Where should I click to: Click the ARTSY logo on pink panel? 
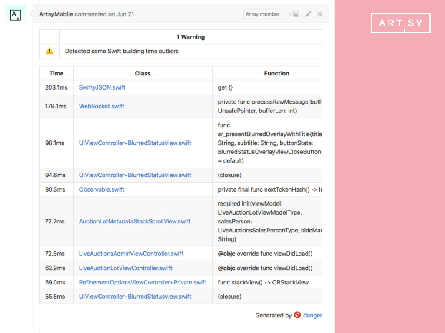pos(400,23)
